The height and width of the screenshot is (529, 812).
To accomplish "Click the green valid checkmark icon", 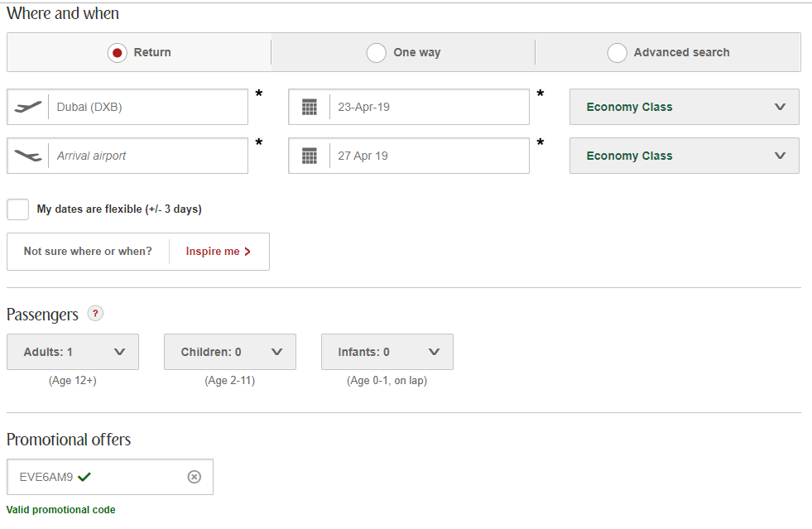I will pyautogui.click(x=84, y=477).
